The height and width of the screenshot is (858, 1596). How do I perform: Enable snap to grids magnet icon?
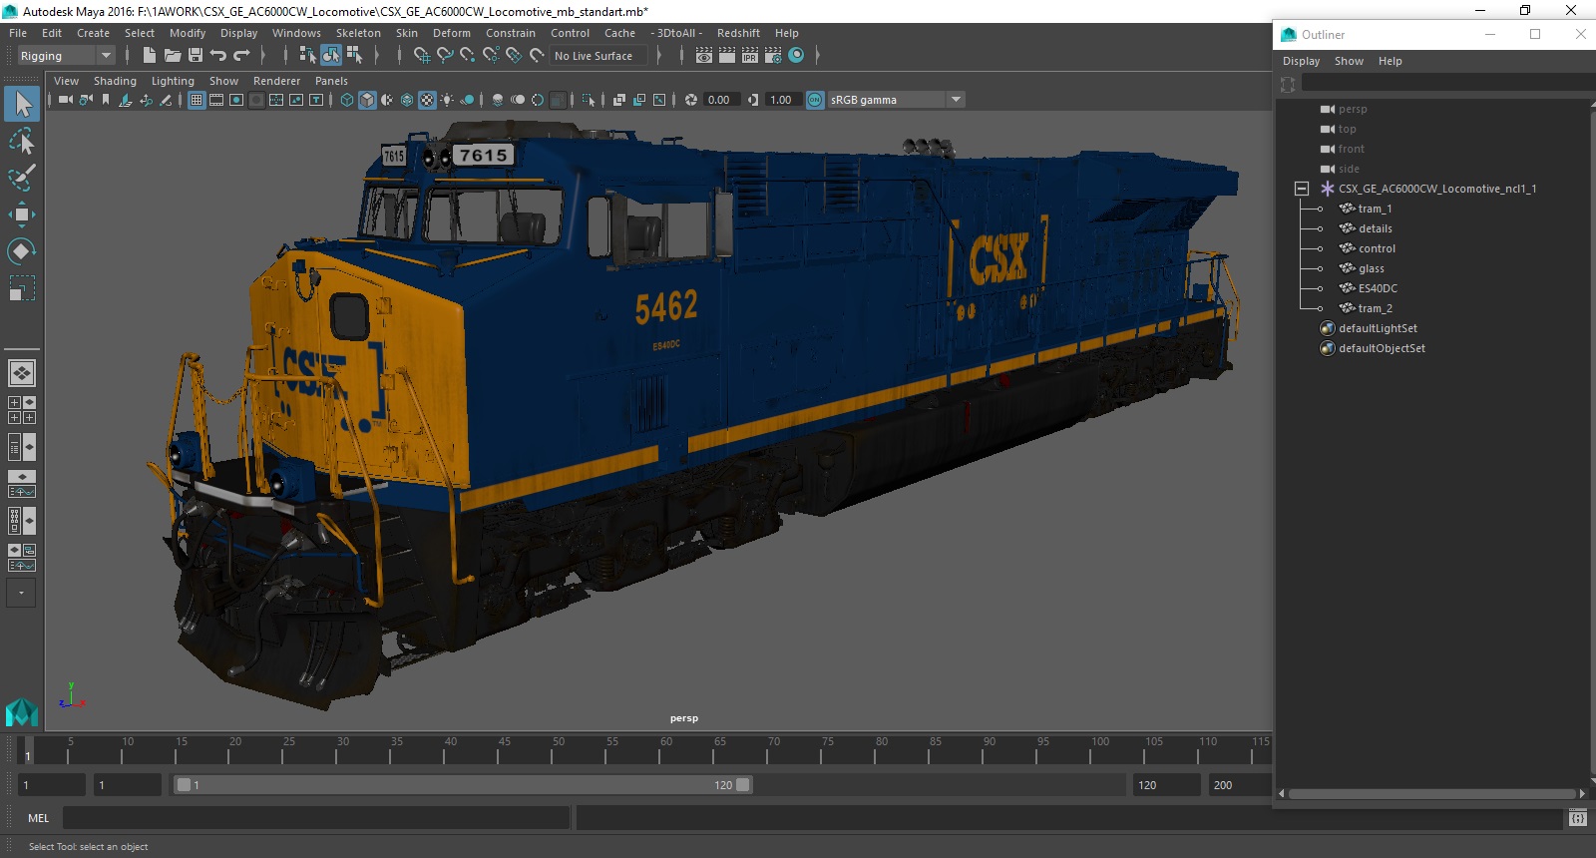pos(422,56)
